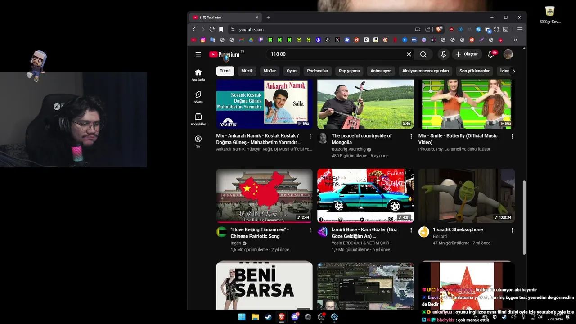Image resolution: width=576 pixels, height=324 pixels.
Task: Open the X (Twitter) bookmark
Action: [x=337, y=40]
